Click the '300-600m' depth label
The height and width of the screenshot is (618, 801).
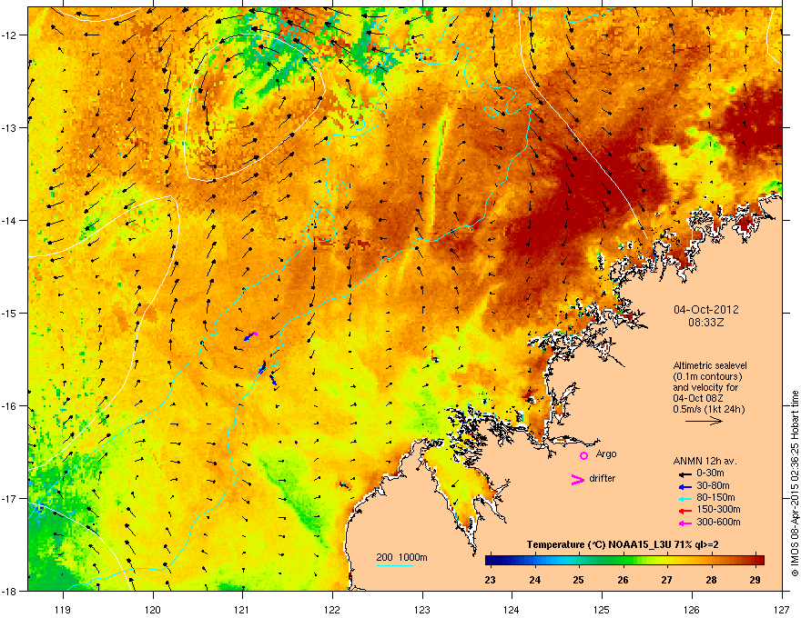[x=718, y=522]
